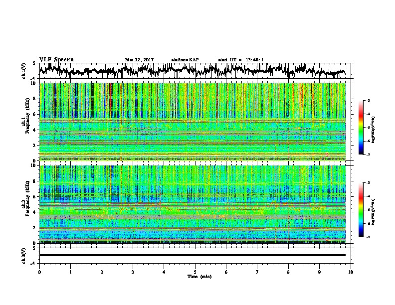395x305 pixels.
Task: Click time axis tick label "4"
Action: [x=164, y=272]
